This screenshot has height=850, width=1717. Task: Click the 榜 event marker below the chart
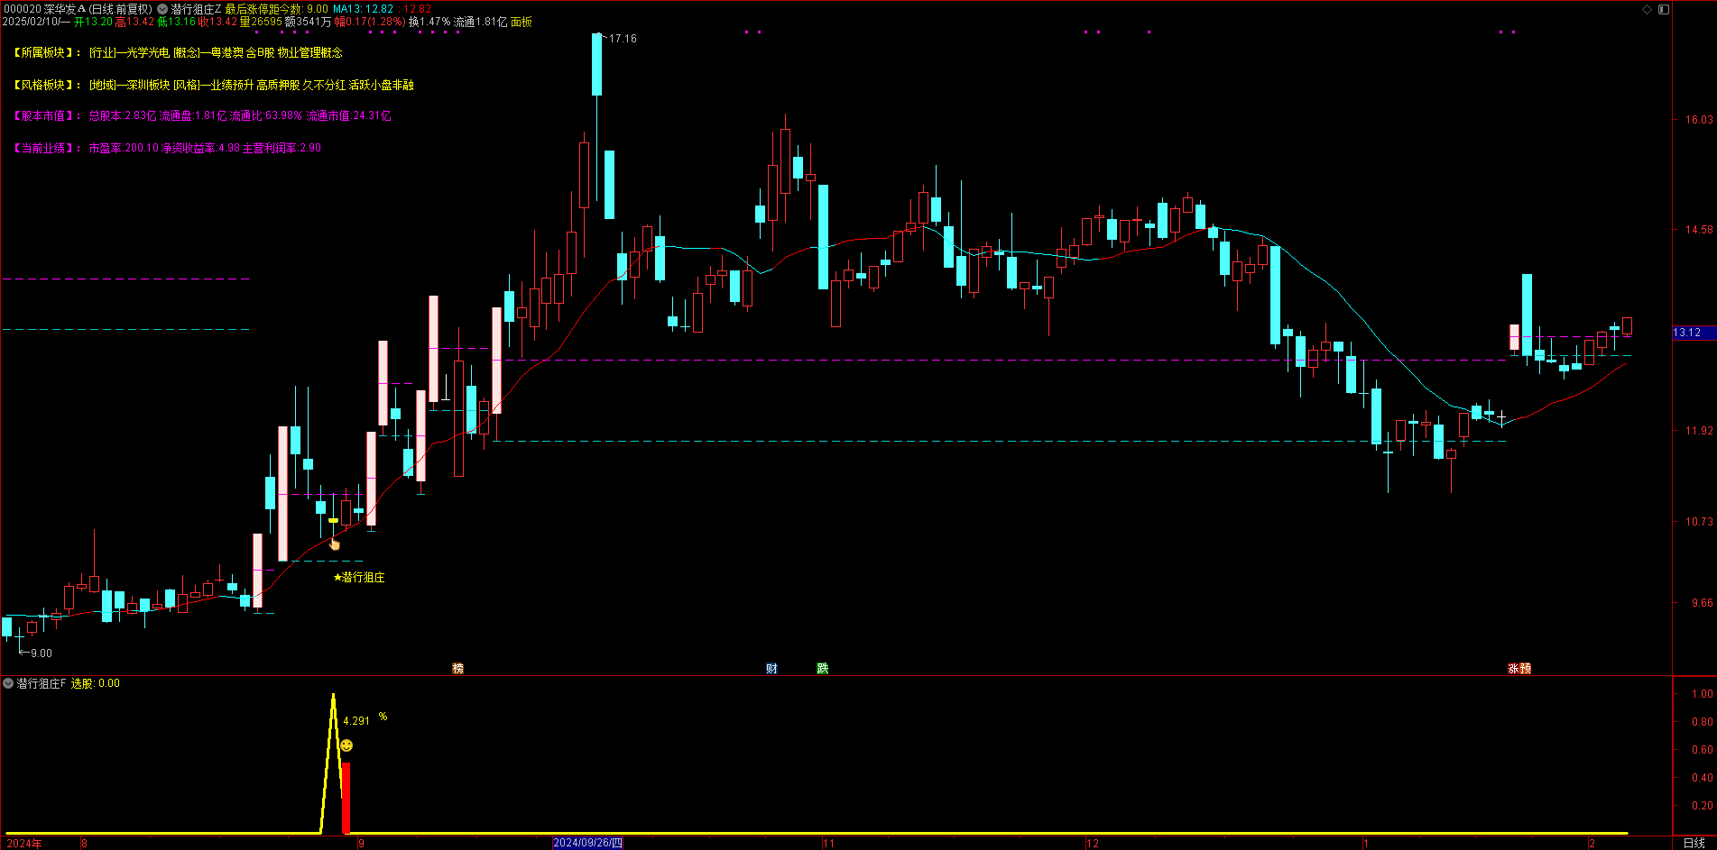[457, 668]
